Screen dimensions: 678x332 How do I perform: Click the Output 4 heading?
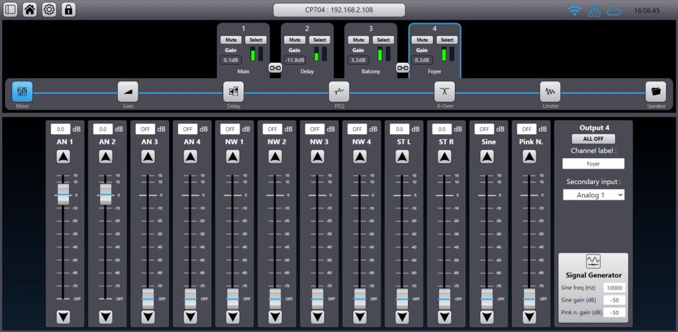(x=593, y=128)
